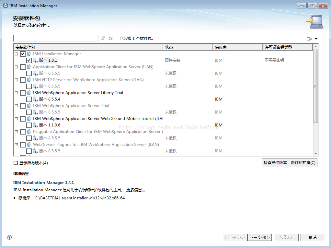Select the 版本 8.5.5.4 row text
331x248 pixels.
pyautogui.click(x=50, y=99)
